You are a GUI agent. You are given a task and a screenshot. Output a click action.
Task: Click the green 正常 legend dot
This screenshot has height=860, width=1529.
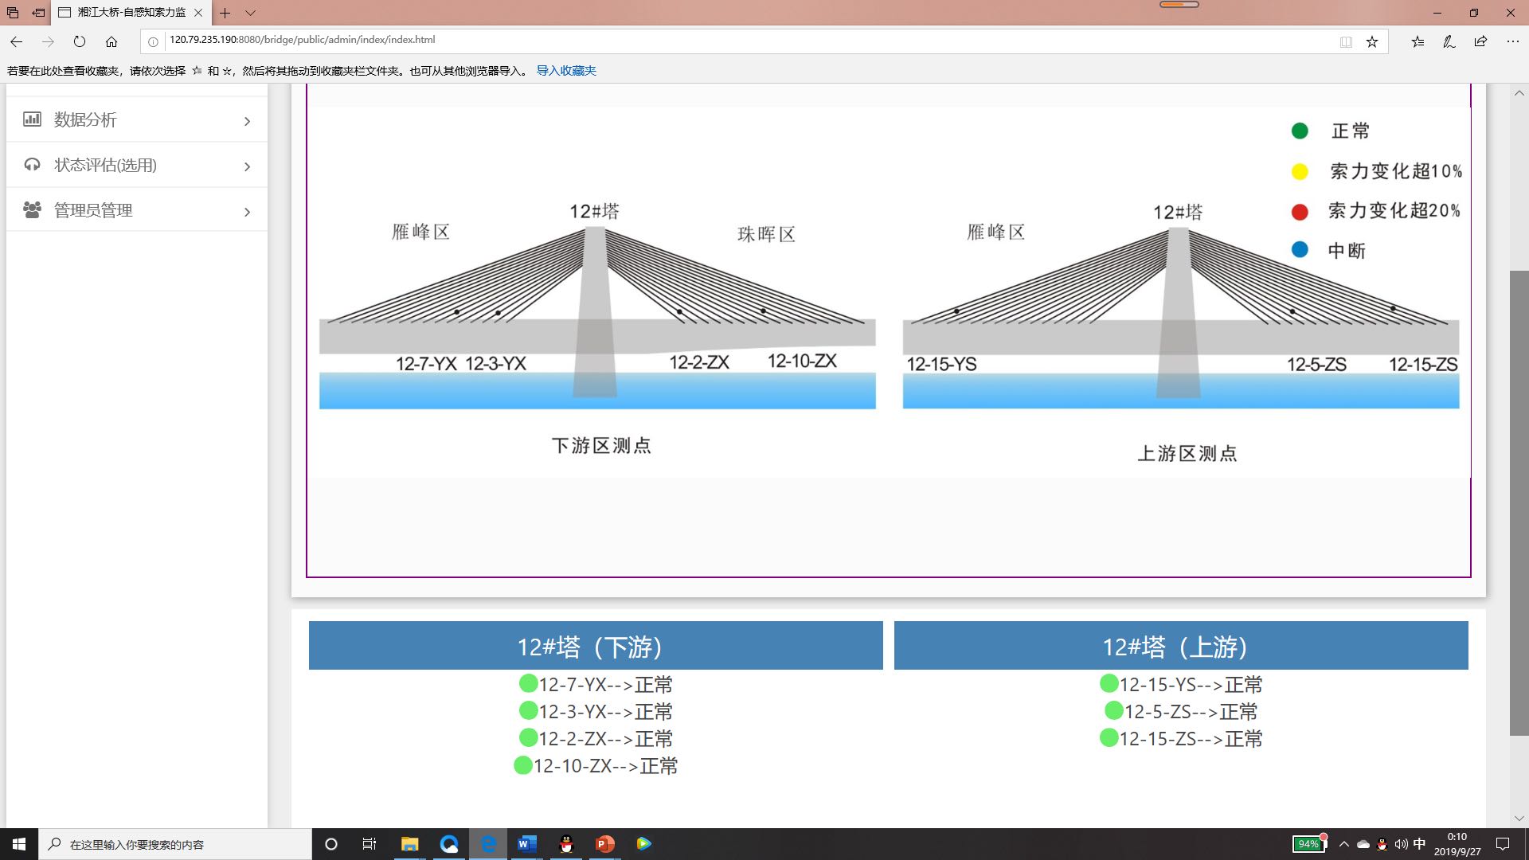(x=1300, y=131)
